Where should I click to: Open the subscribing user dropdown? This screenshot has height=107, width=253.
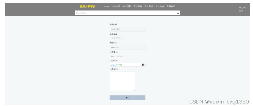[x=117, y=57]
